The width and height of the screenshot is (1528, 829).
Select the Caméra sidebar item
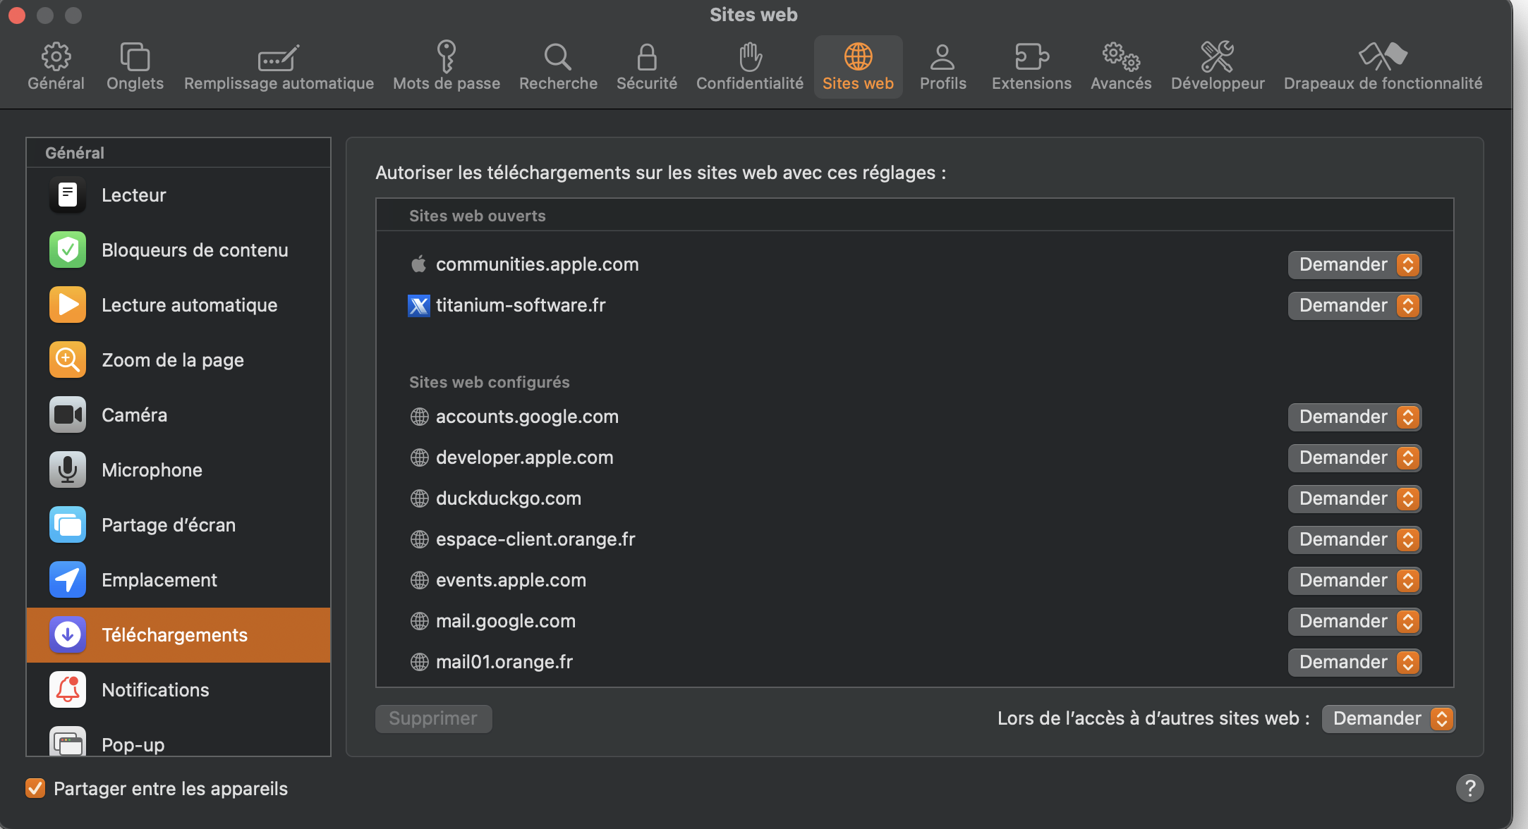point(134,415)
